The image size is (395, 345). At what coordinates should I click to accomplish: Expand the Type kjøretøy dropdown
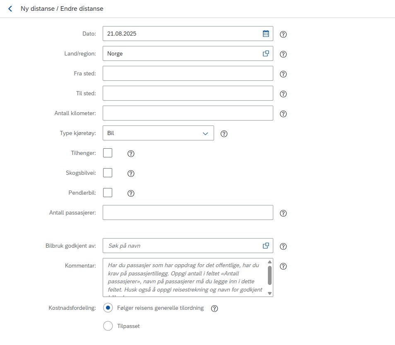[x=158, y=133]
